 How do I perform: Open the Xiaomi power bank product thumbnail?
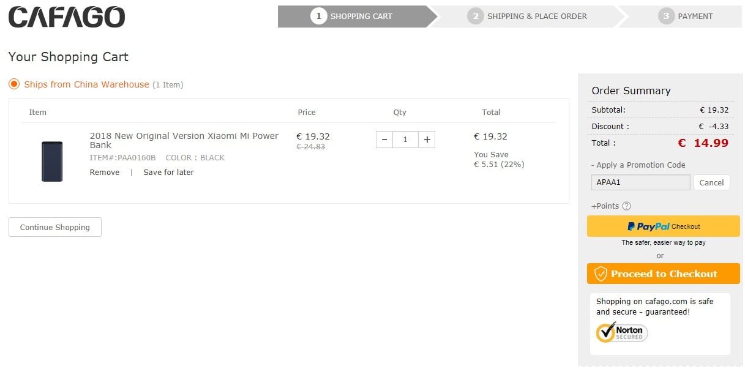52,161
